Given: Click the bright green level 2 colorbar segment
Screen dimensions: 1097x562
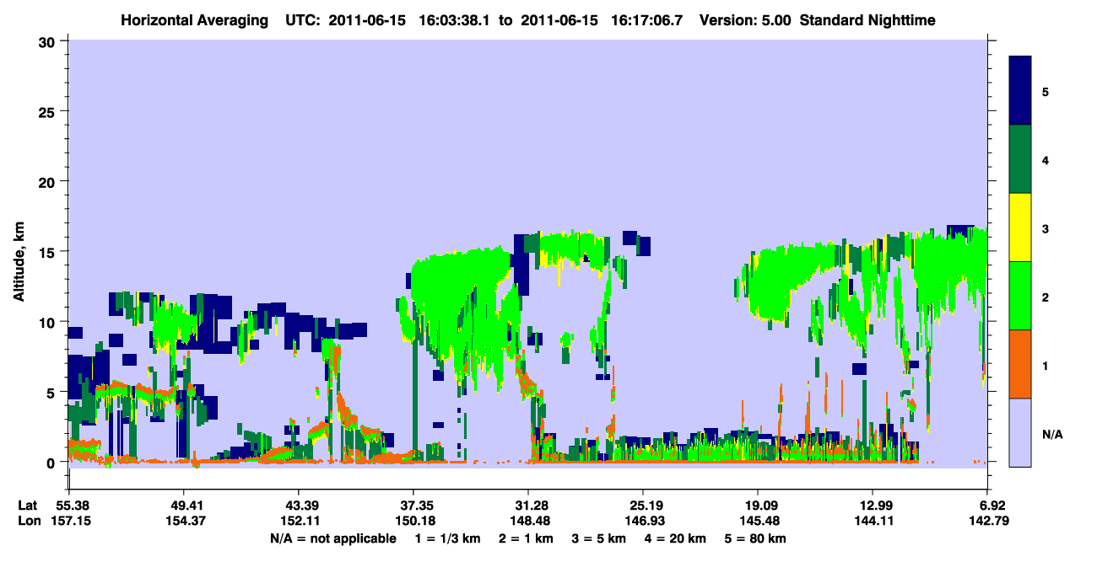Looking at the screenshot, I should [1020, 296].
